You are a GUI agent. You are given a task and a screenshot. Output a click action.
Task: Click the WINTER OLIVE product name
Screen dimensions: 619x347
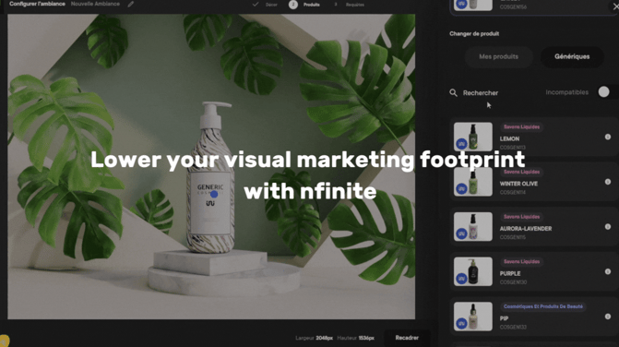point(518,184)
